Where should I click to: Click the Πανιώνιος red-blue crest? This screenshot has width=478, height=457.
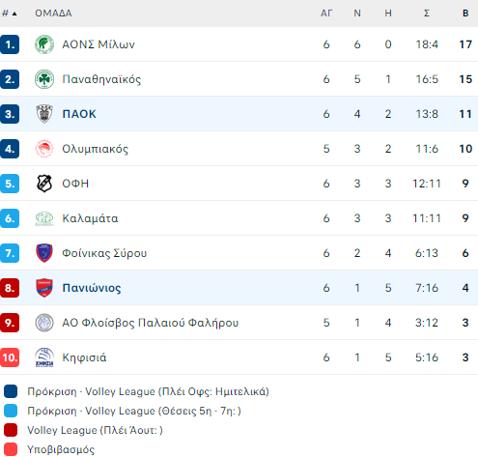(x=44, y=288)
